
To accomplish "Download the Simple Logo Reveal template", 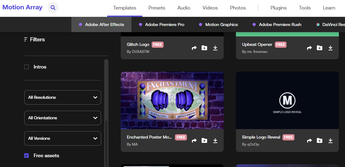I will point(330,140).
